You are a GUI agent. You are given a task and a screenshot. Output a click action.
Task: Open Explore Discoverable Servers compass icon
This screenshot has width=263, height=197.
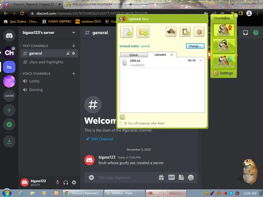pos(9,124)
